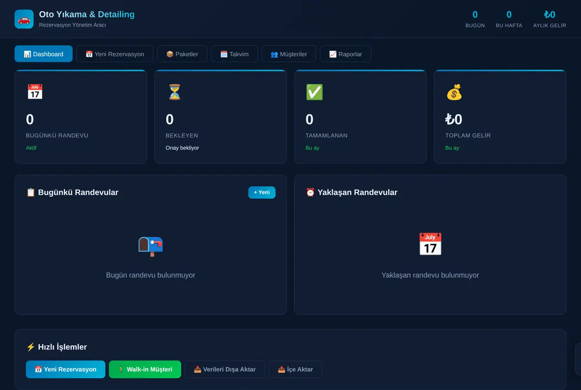
Task: Click the blue Yeni Rezervasyon quick action button
Action: (65, 369)
